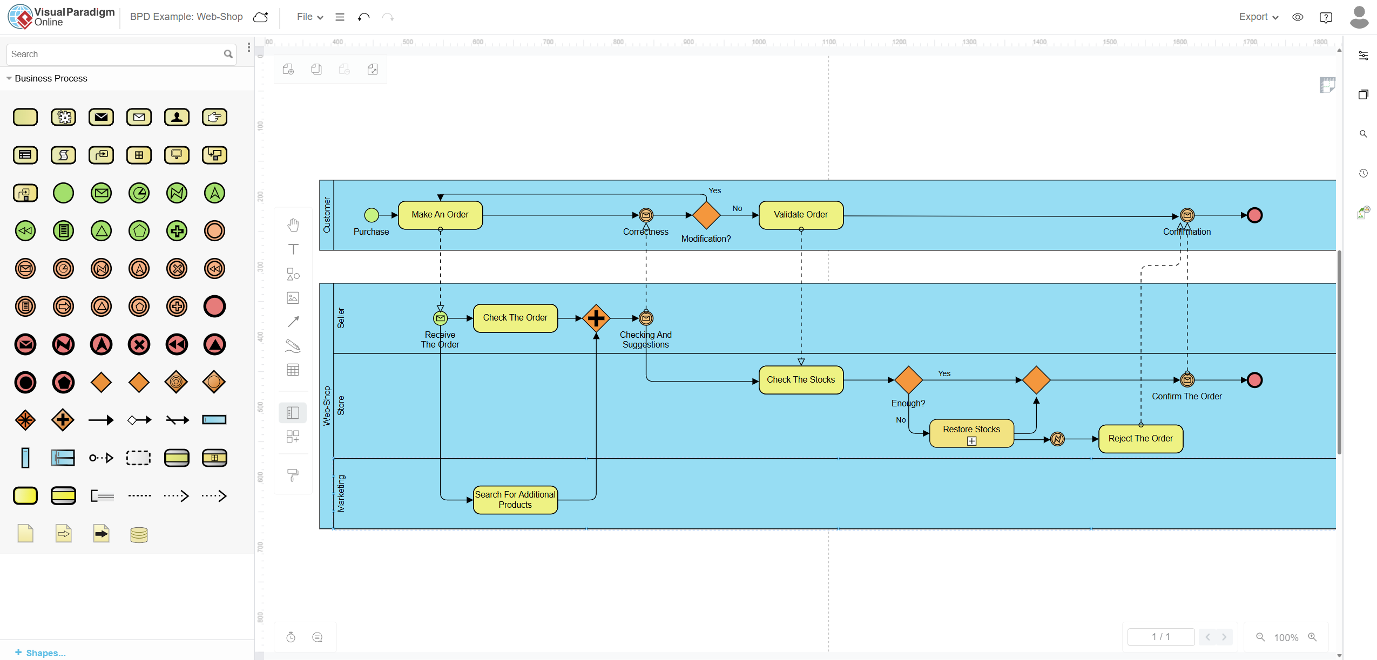Image resolution: width=1377 pixels, height=660 pixels.
Task: Open the comments bubble icon
Action: click(x=317, y=637)
